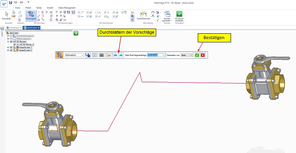Click the Fenster wechseln button
Screen dimensions: 296x153
167,16
